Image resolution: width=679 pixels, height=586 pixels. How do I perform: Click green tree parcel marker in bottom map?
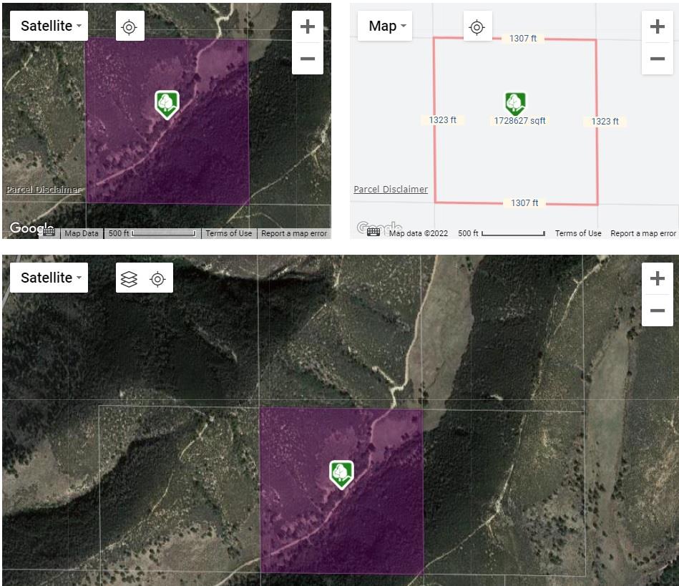point(342,474)
